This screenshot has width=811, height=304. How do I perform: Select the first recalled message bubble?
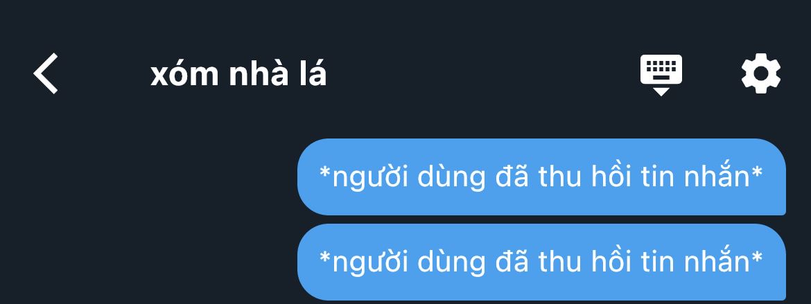pos(541,177)
